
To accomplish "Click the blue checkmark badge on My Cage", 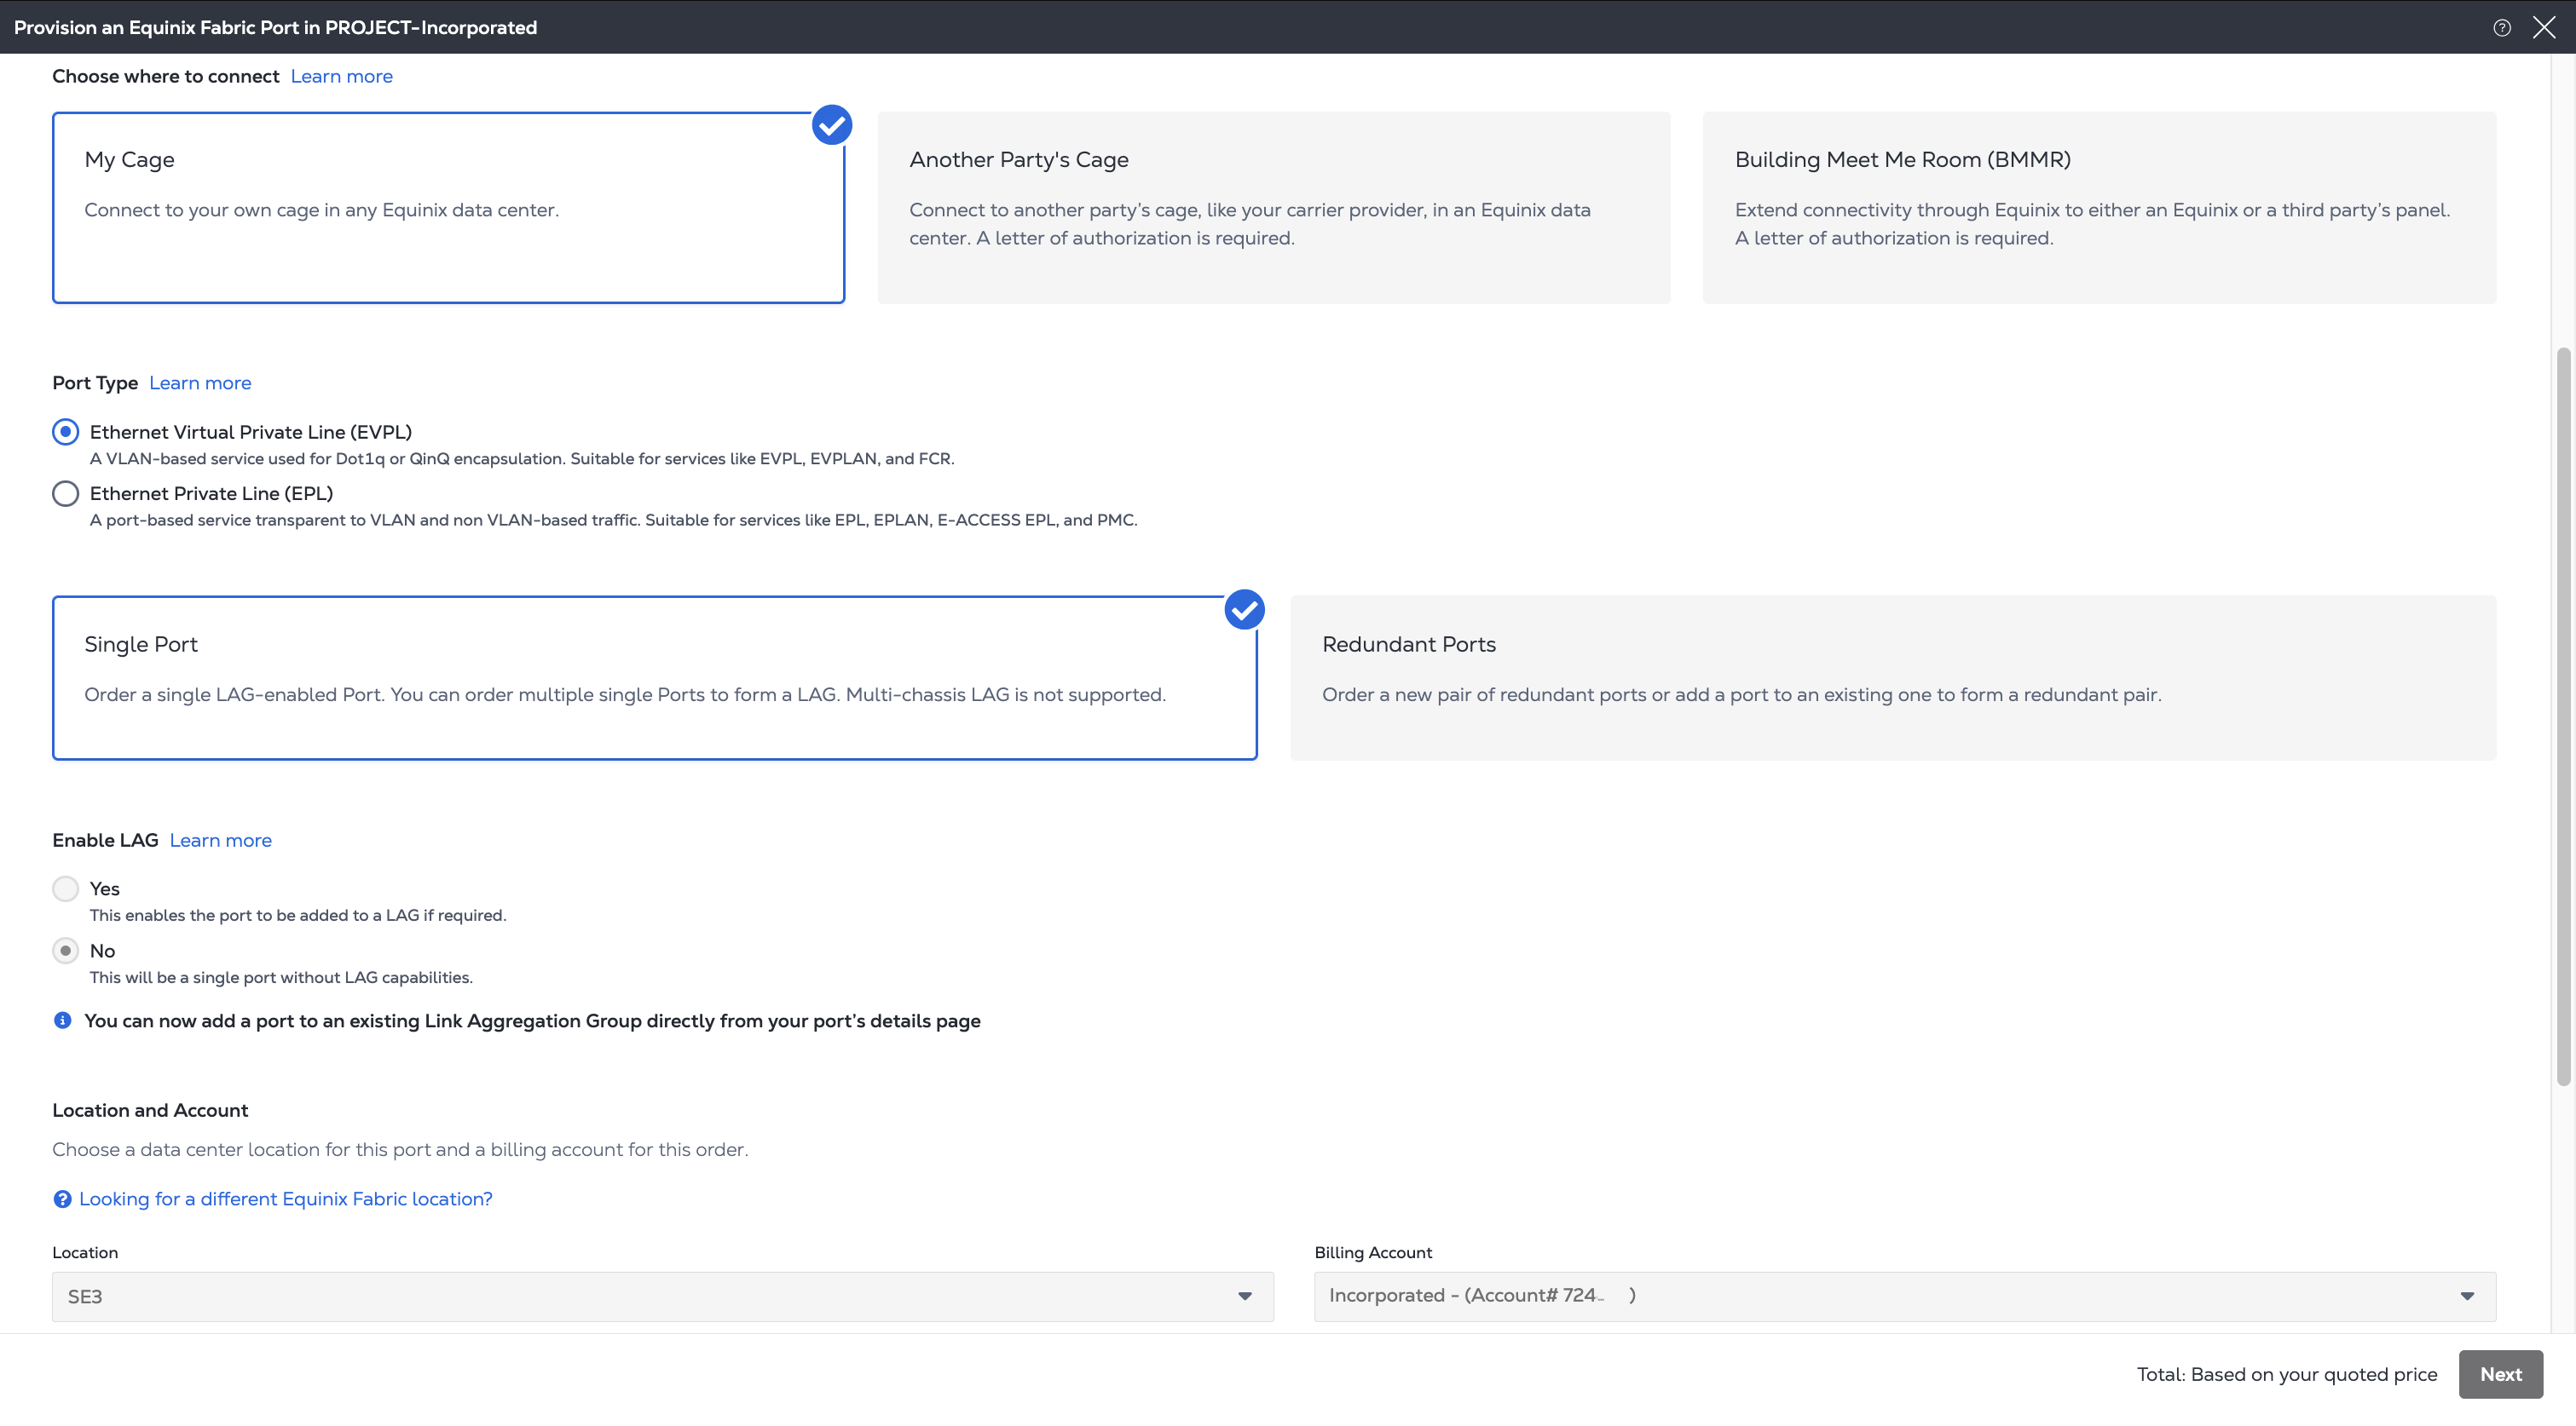I will 831,125.
